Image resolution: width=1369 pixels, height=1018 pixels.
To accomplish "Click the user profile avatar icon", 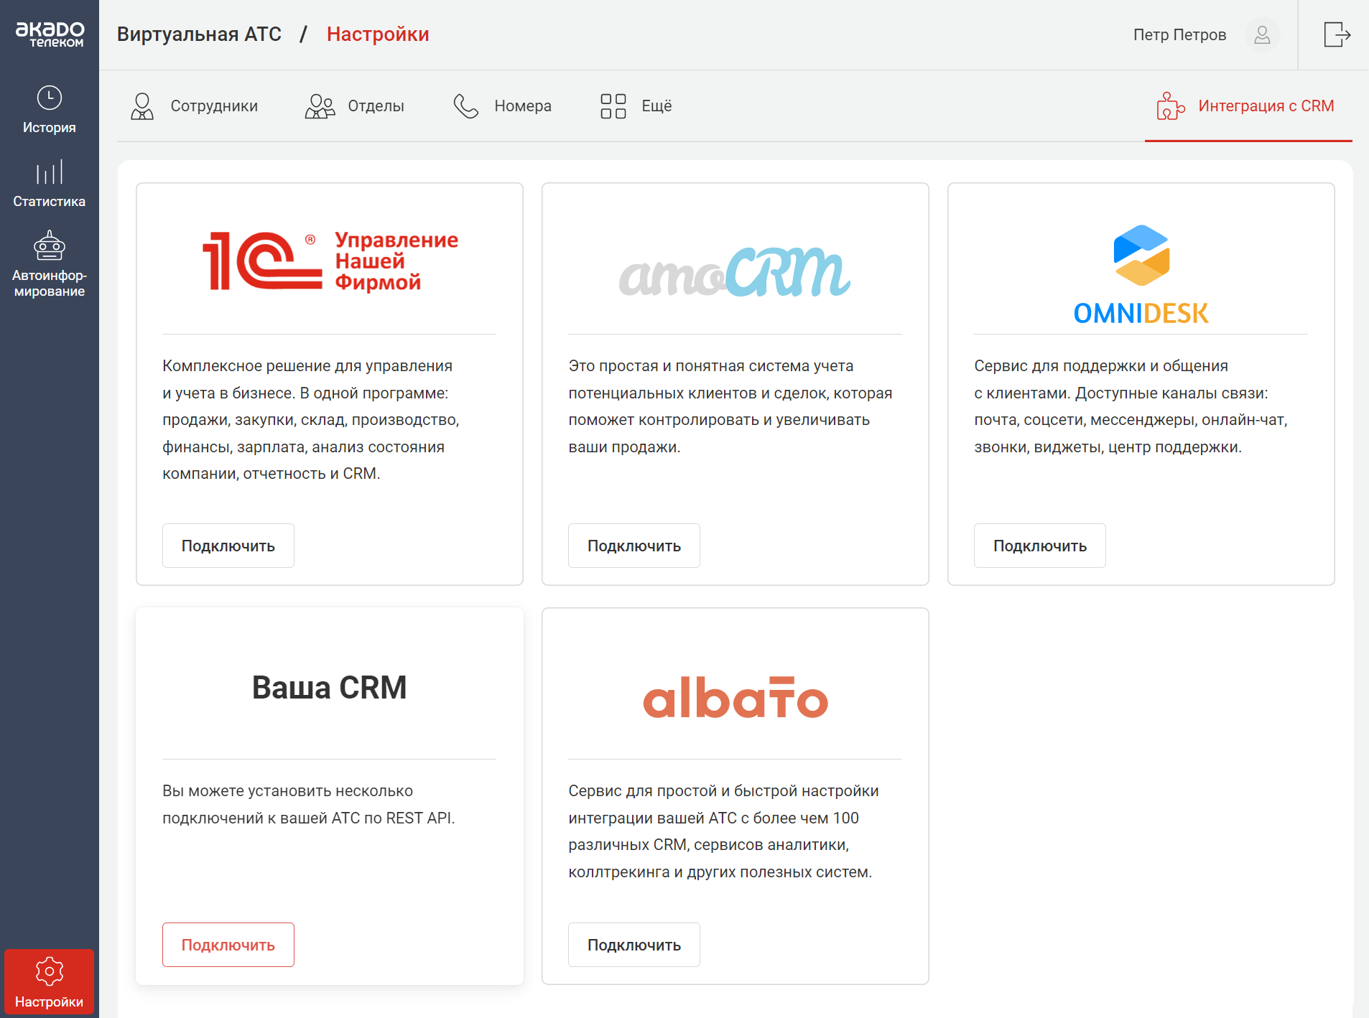I will [x=1262, y=34].
